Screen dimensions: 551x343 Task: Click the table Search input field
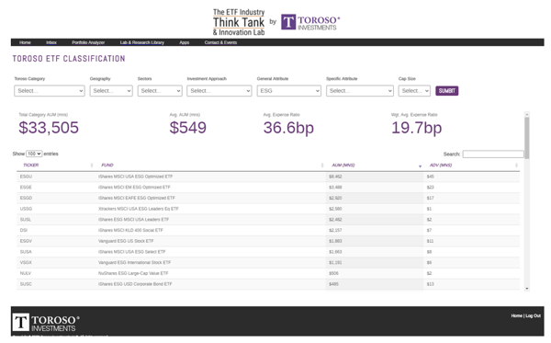pyautogui.click(x=493, y=154)
